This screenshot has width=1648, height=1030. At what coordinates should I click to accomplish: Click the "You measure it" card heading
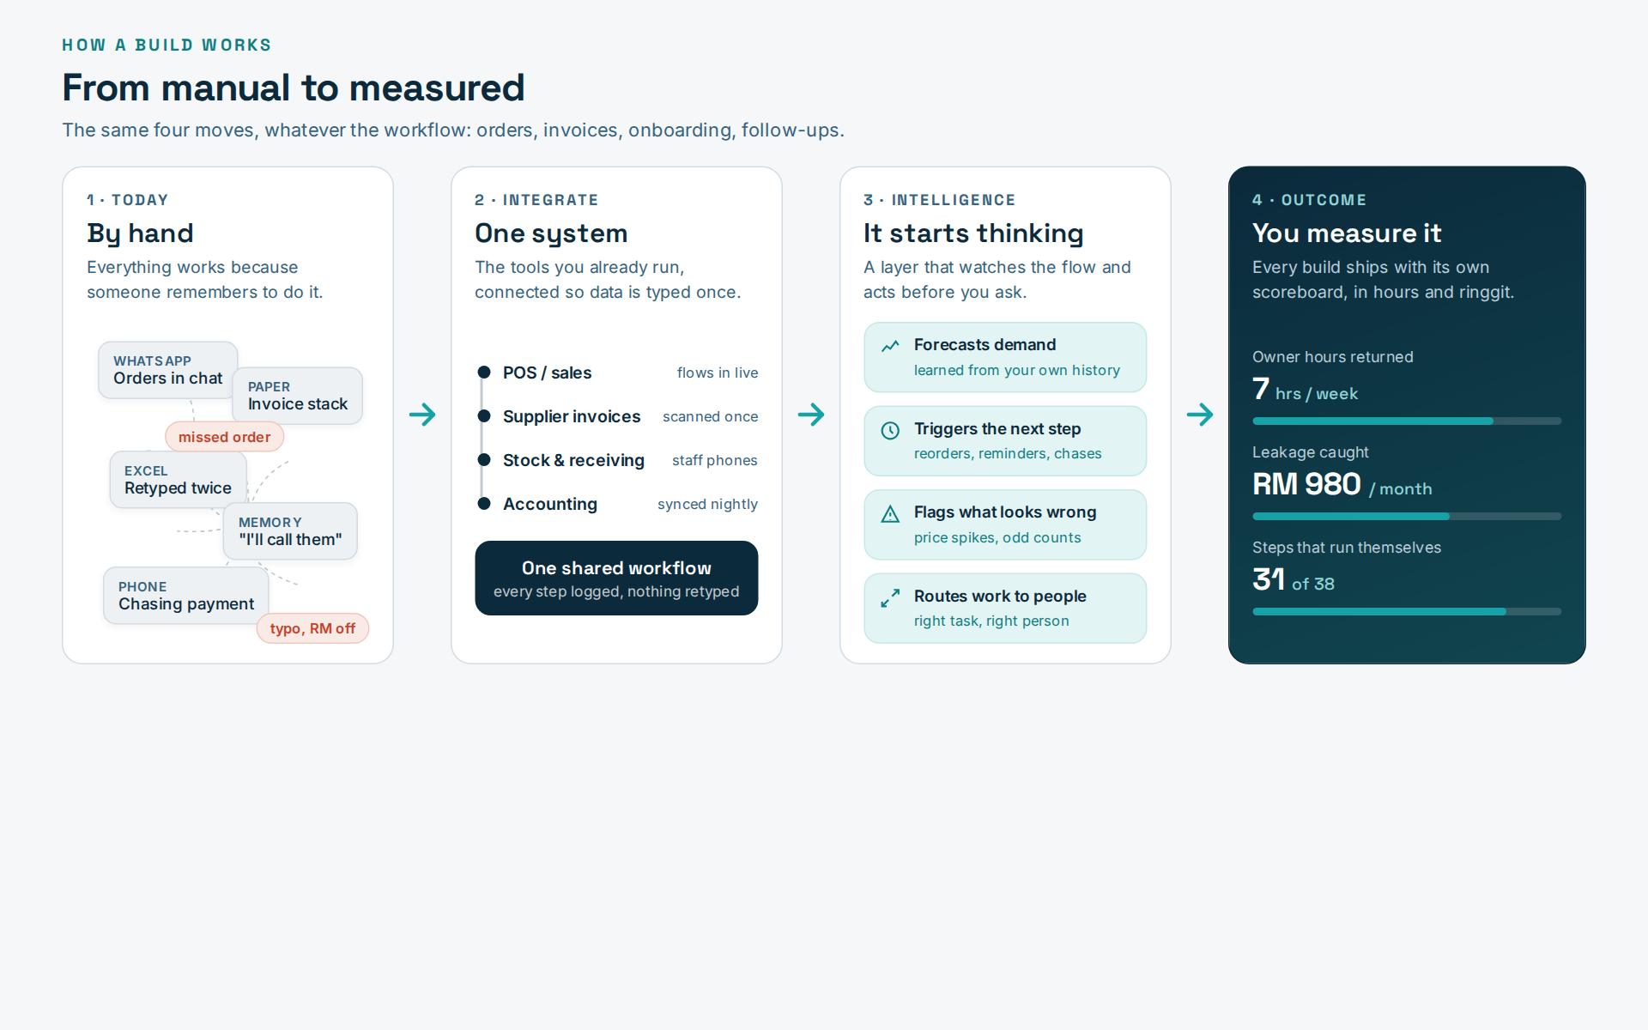tap(1347, 233)
